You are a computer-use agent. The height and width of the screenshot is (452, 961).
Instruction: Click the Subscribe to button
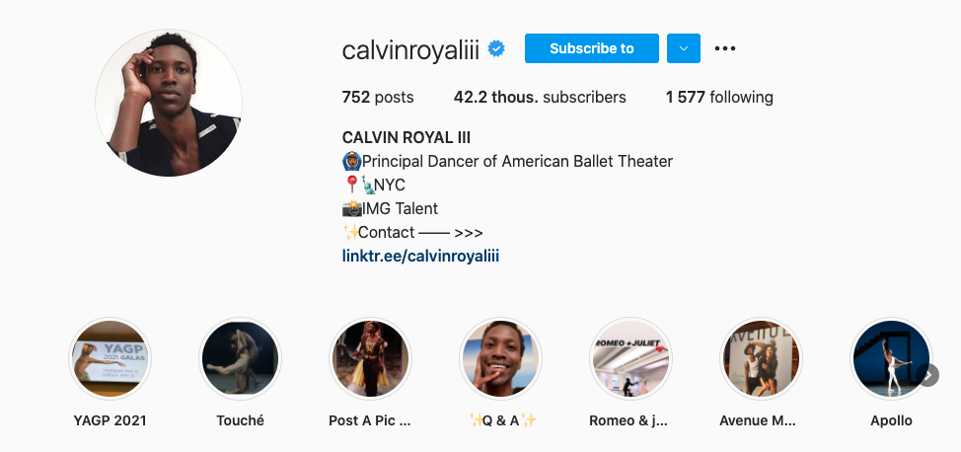591,48
